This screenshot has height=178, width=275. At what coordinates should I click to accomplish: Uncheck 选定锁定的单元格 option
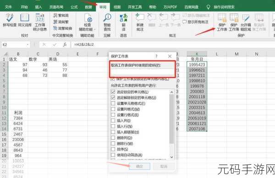[x=113, y=92]
